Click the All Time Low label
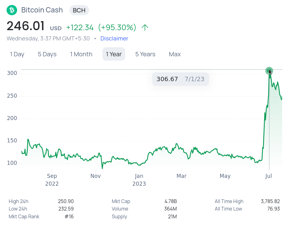The height and width of the screenshot is (227, 289). point(228,209)
